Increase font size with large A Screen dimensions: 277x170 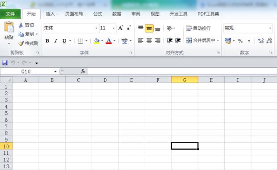click(121, 28)
